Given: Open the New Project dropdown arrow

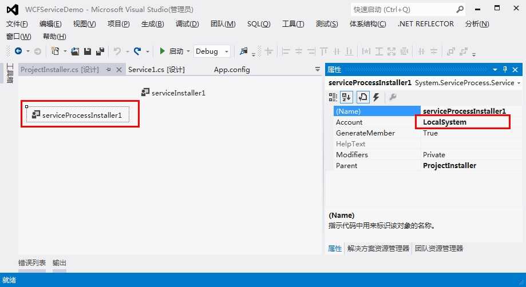Looking at the screenshot, I should (65, 51).
